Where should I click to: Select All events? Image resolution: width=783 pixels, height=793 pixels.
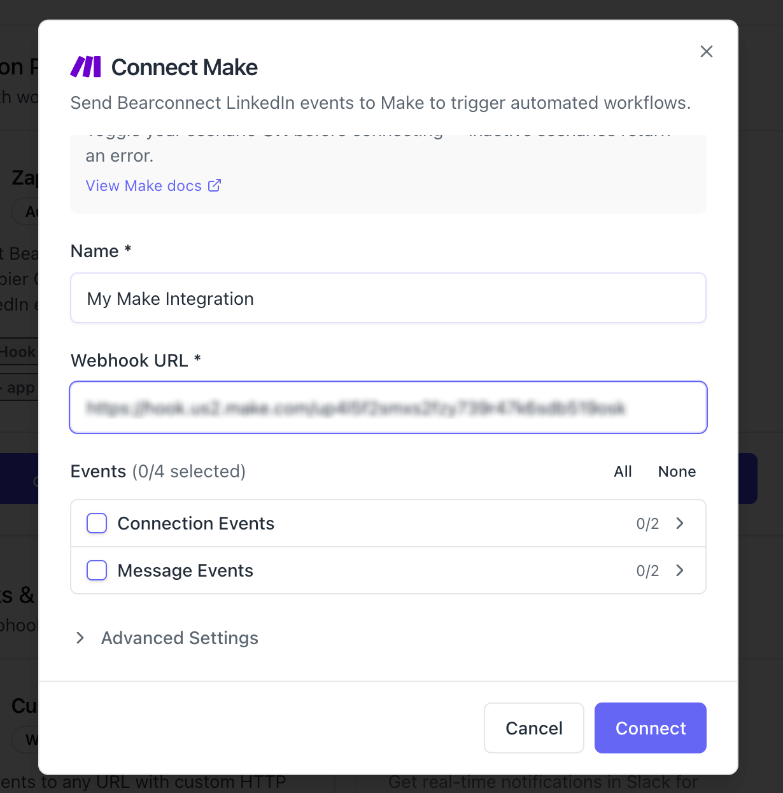623,472
